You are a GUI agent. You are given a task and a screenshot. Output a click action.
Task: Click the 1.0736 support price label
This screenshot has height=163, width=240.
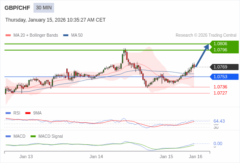(x=220, y=87)
